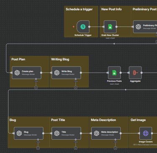Click the OpenAI icon in Create plan node
157x153 pixels.
click(17, 73)
